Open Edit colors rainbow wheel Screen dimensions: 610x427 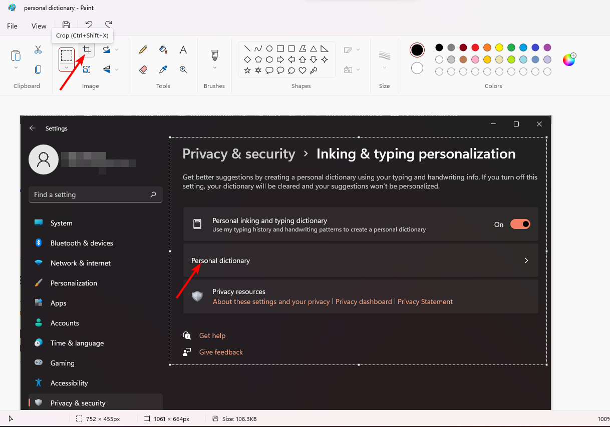click(x=569, y=59)
